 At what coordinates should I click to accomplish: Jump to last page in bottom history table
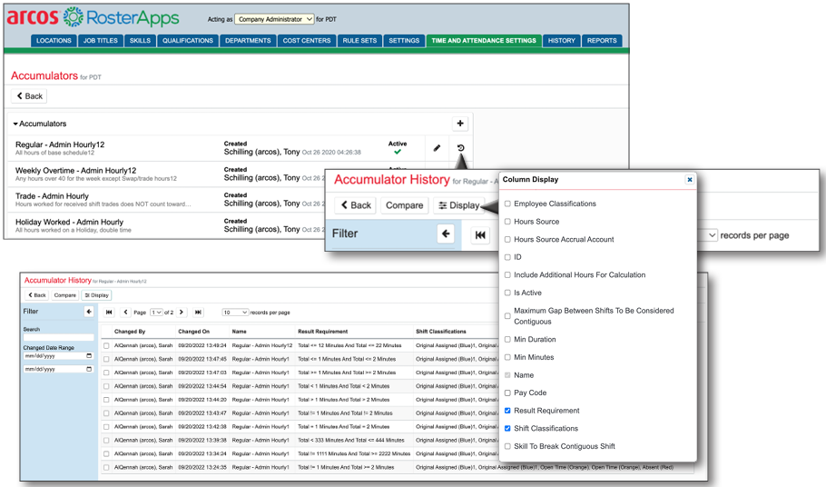tap(198, 312)
